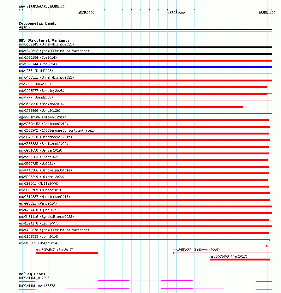Select esv3672938 (Besenbacher2015) label
Viewport: 281px width, 293px height.
(45, 137)
